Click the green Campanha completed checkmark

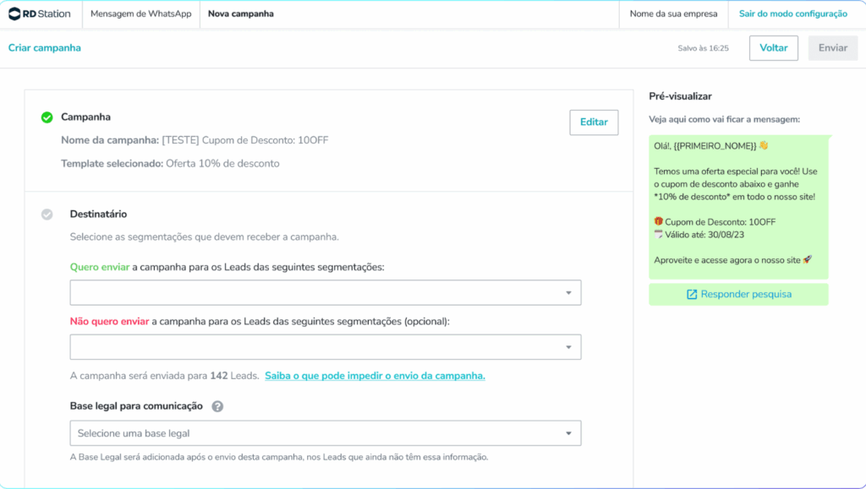point(47,117)
